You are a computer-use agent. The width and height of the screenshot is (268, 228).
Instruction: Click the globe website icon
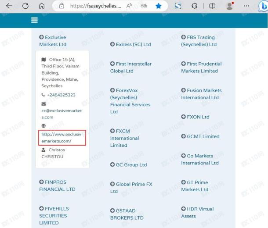click(x=43, y=126)
